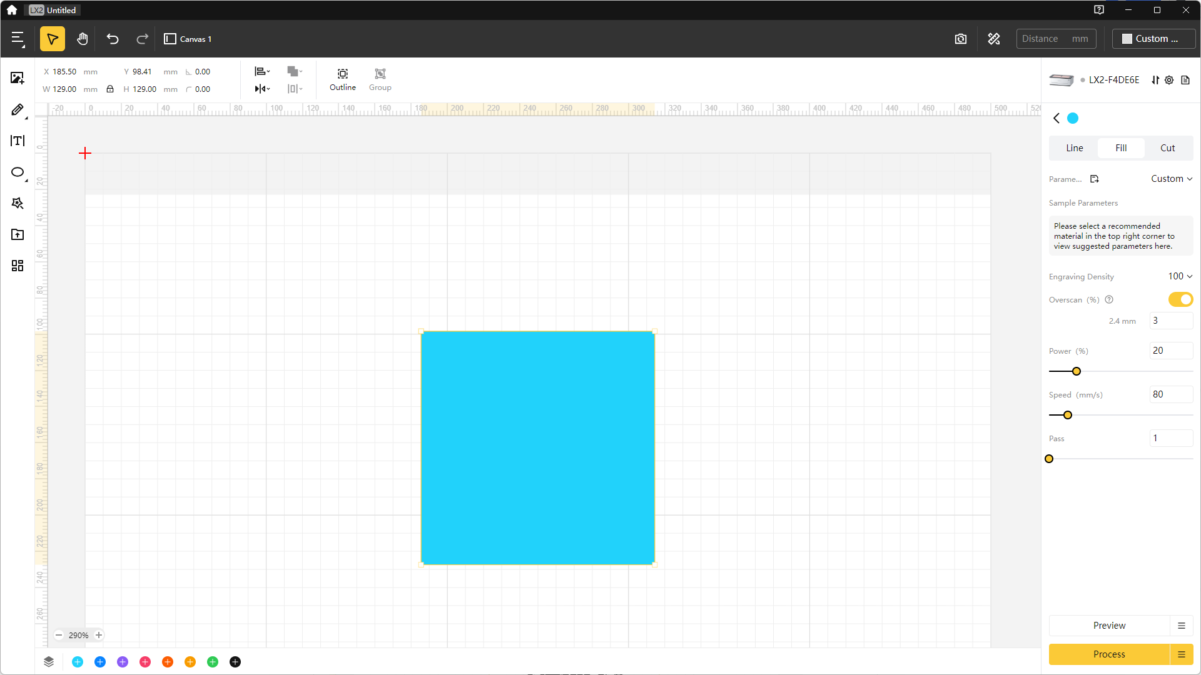Click the save parameters icon
1201x675 pixels.
(1095, 179)
